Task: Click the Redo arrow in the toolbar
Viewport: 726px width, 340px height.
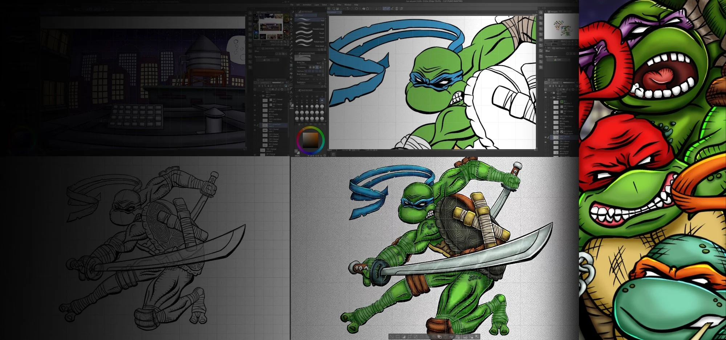Action: coord(352,8)
